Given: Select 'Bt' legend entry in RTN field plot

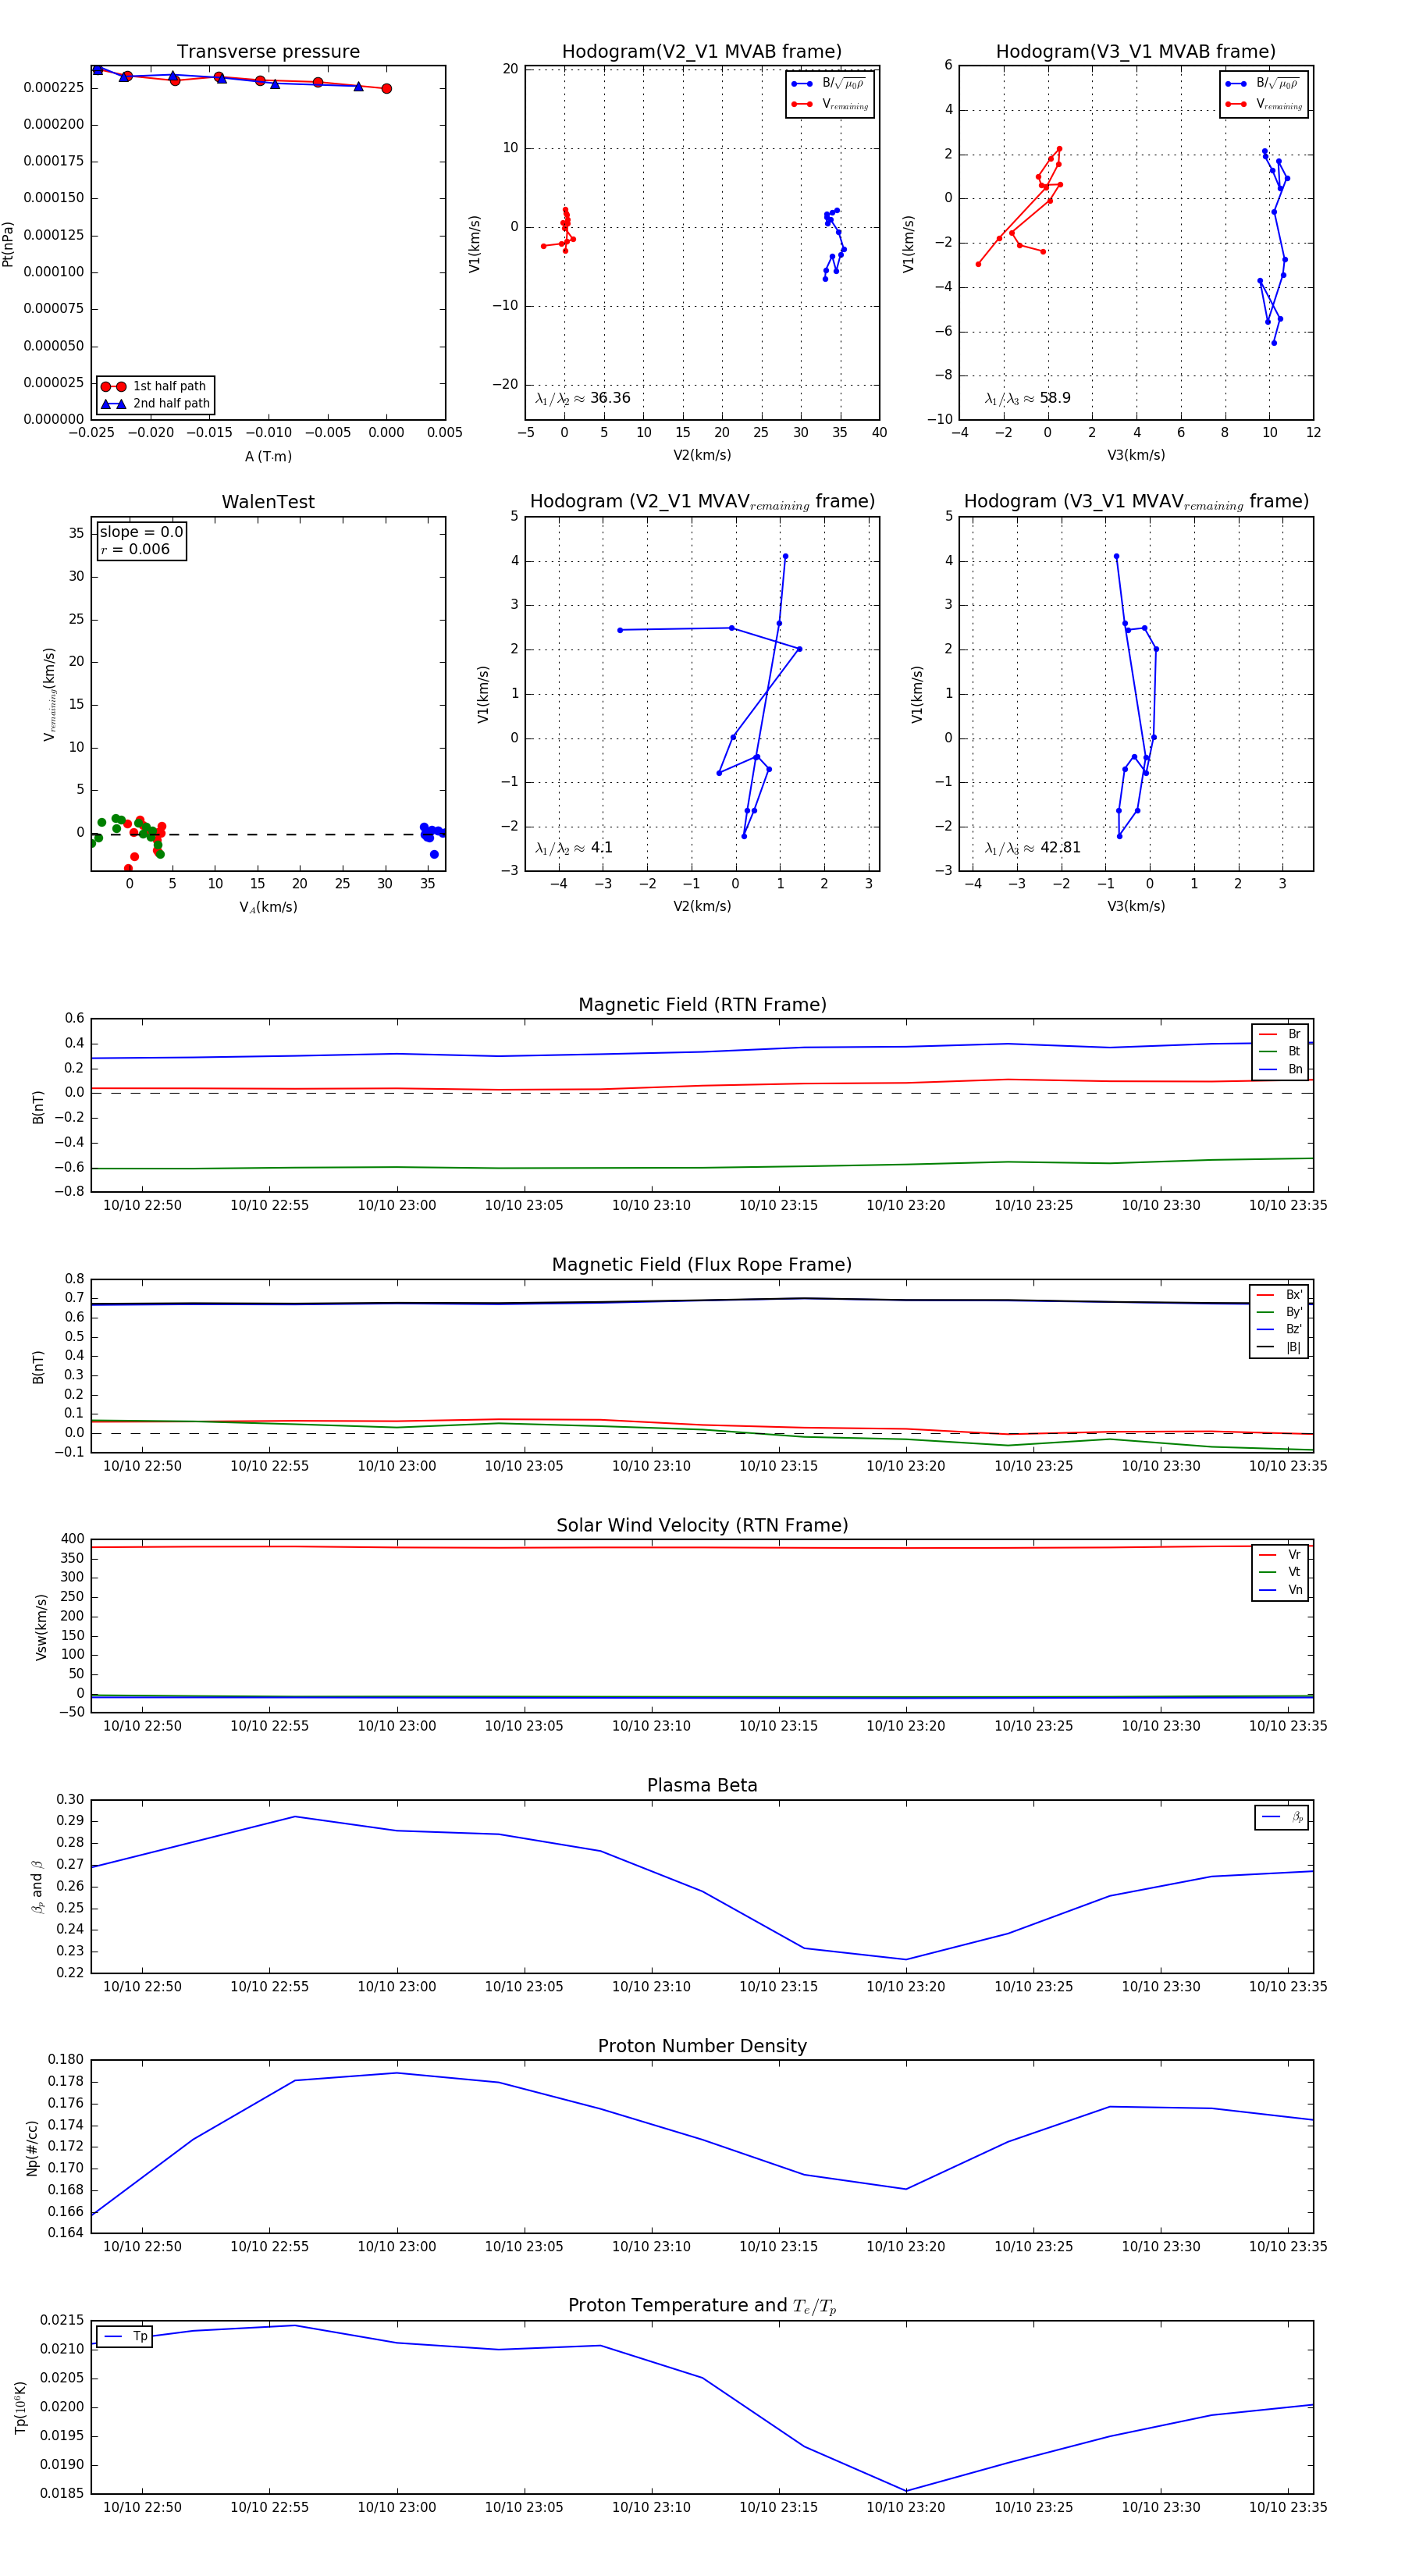Looking at the screenshot, I should click(1281, 1051).
